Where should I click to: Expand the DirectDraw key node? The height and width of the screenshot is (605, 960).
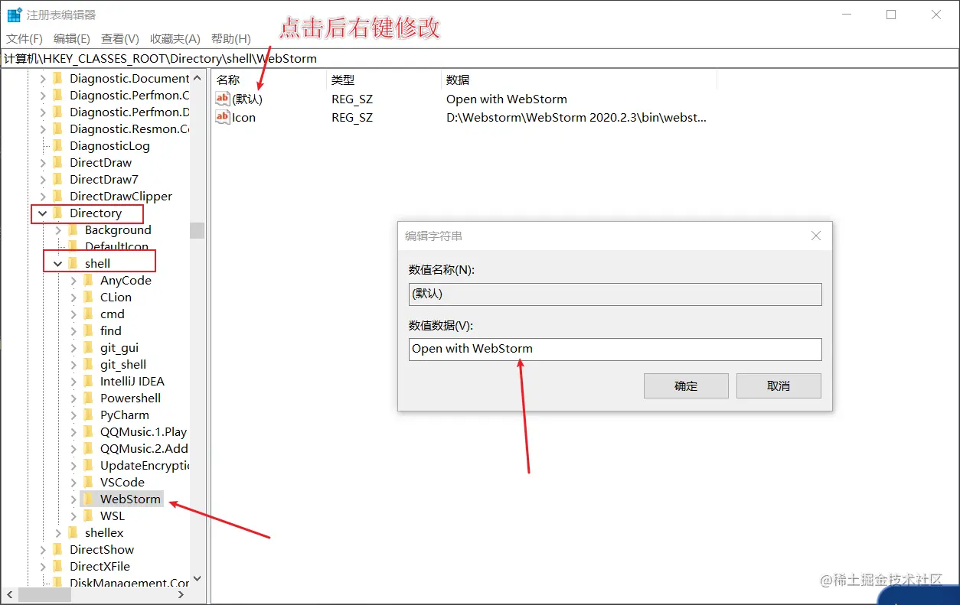coord(43,162)
